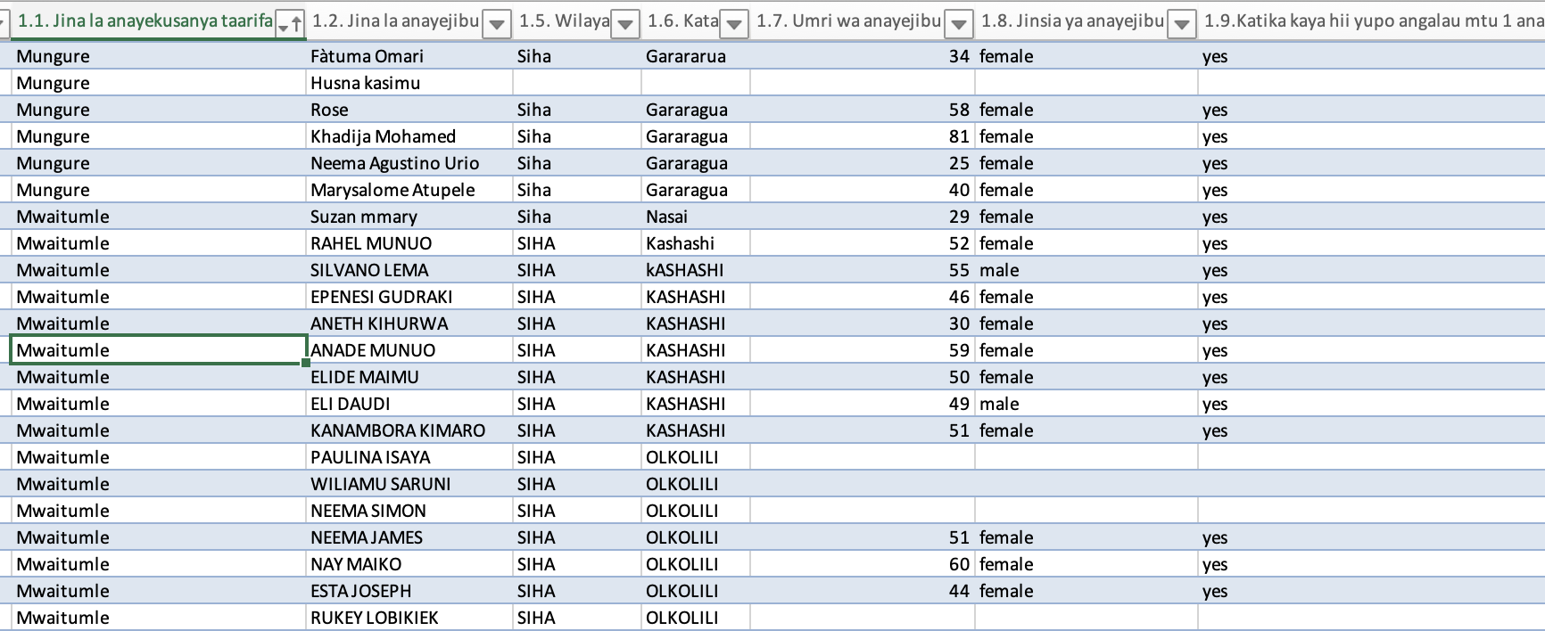Click Gararagua in Khadija Mohamed row

pos(696,136)
